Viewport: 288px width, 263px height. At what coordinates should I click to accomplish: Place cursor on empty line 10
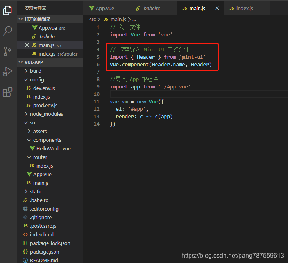(x=199, y=94)
